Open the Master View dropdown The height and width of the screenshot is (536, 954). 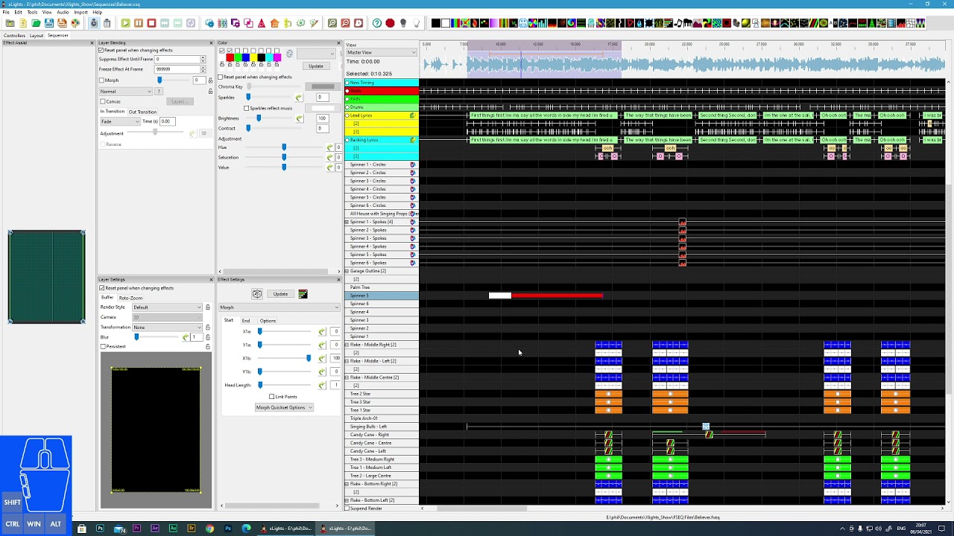pyautogui.click(x=381, y=53)
